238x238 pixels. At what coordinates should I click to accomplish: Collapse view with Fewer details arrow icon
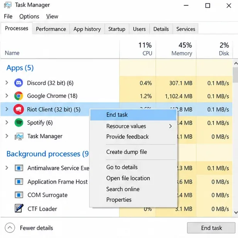(x=10, y=228)
